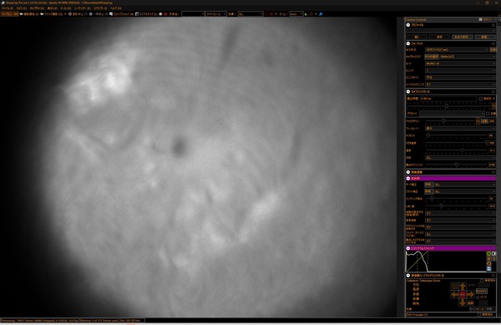
Task: Toggle the checkbox beside the preset dropdown
Action: pos(488,114)
